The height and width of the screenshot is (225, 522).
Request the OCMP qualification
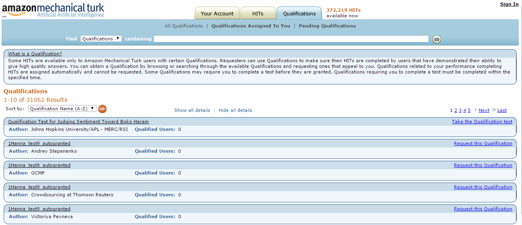[483, 165]
